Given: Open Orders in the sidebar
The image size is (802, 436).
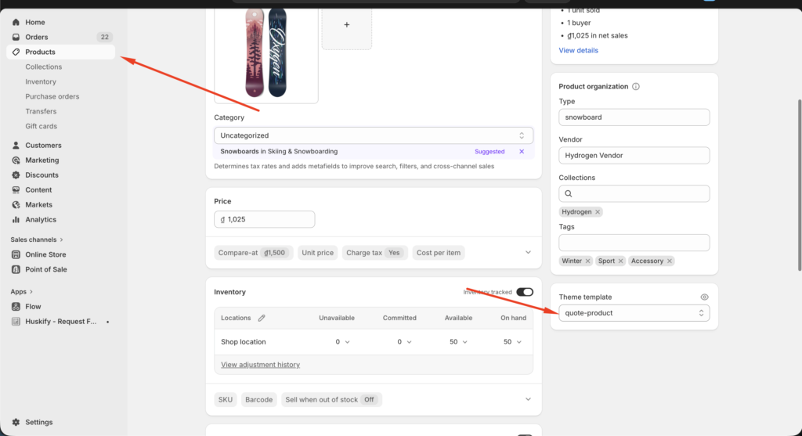Looking at the screenshot, I should tap(37, 38).
